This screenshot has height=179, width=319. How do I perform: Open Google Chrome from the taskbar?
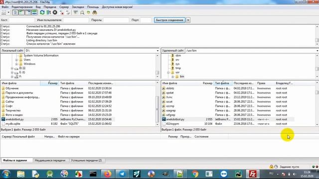click(x=195, y=174)
